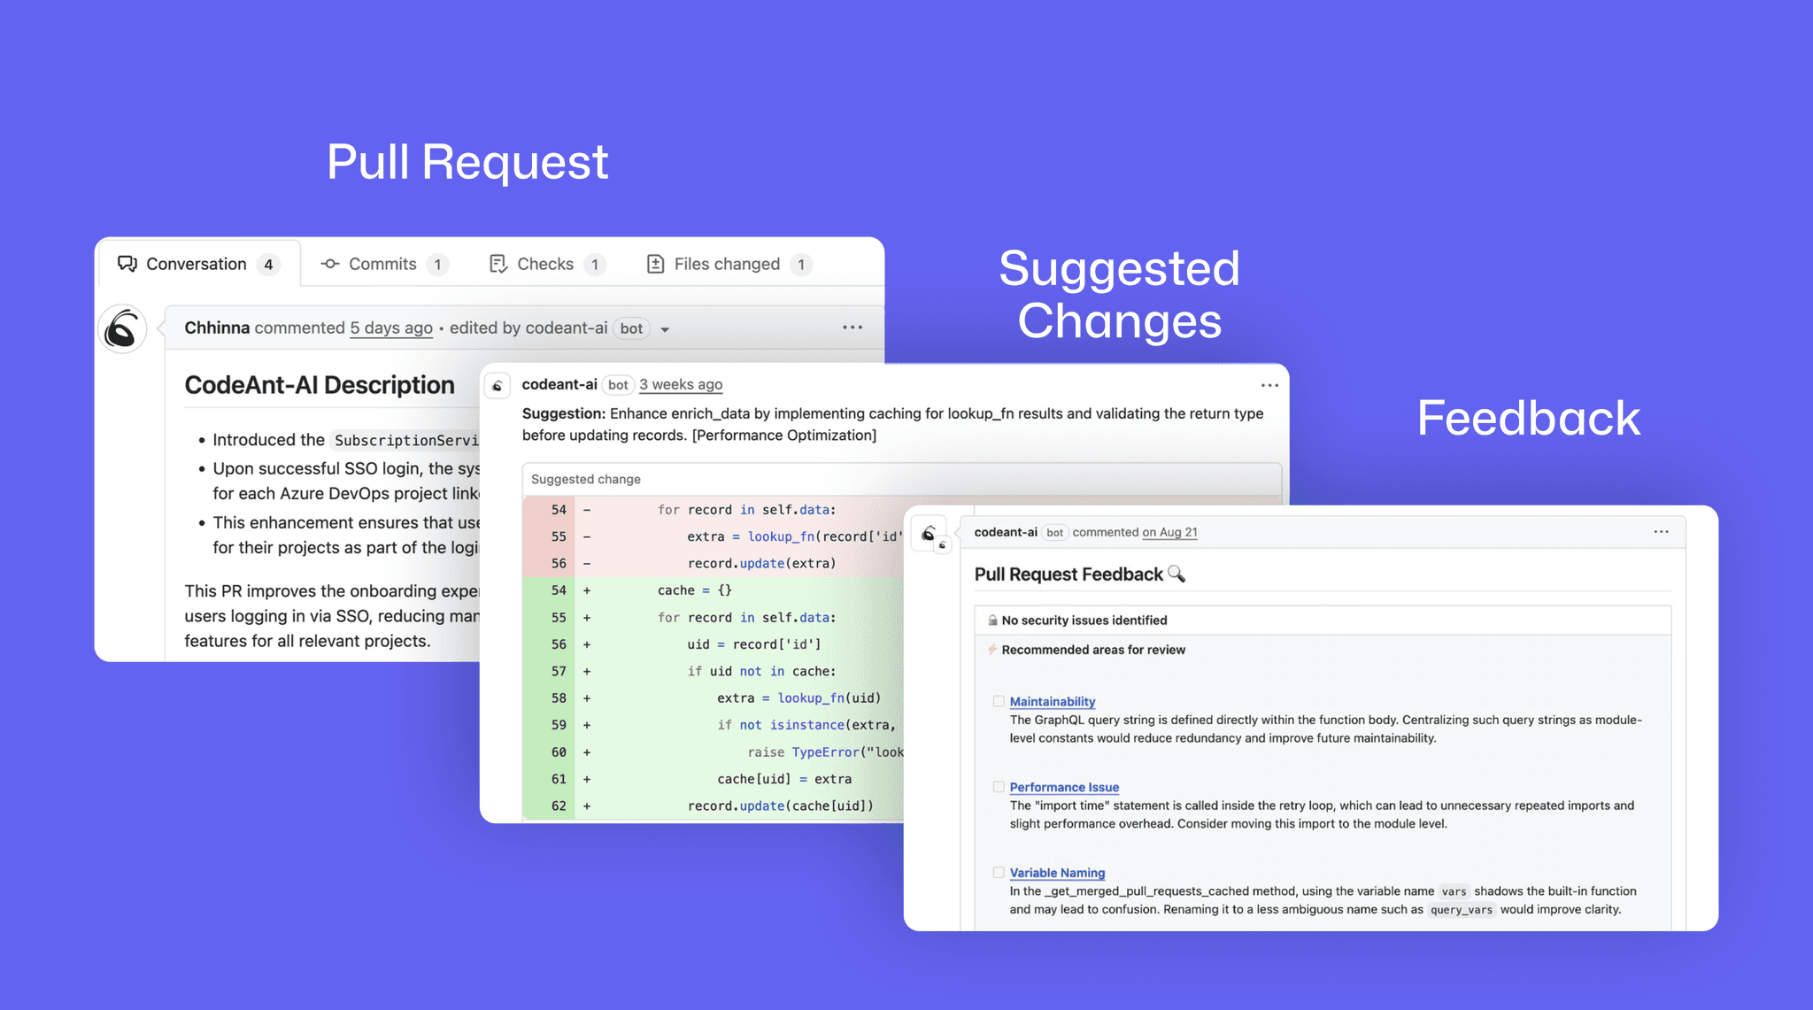Switch to the Files changed tab

pos(726,264)
